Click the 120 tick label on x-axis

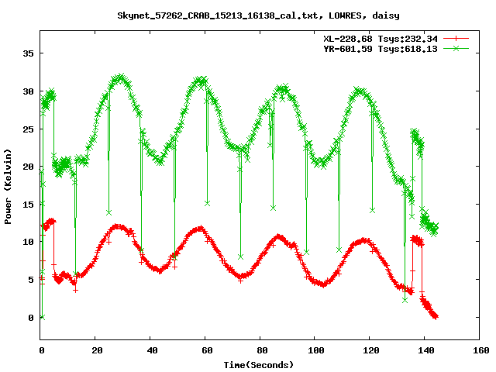pyautogui.click(x=370, y=351)
